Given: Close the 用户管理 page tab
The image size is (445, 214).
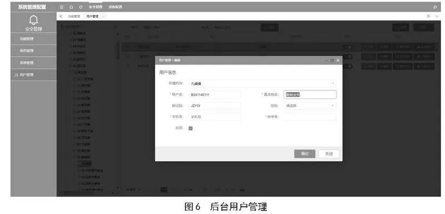Looking at the screenshot, I should (103, 17).
